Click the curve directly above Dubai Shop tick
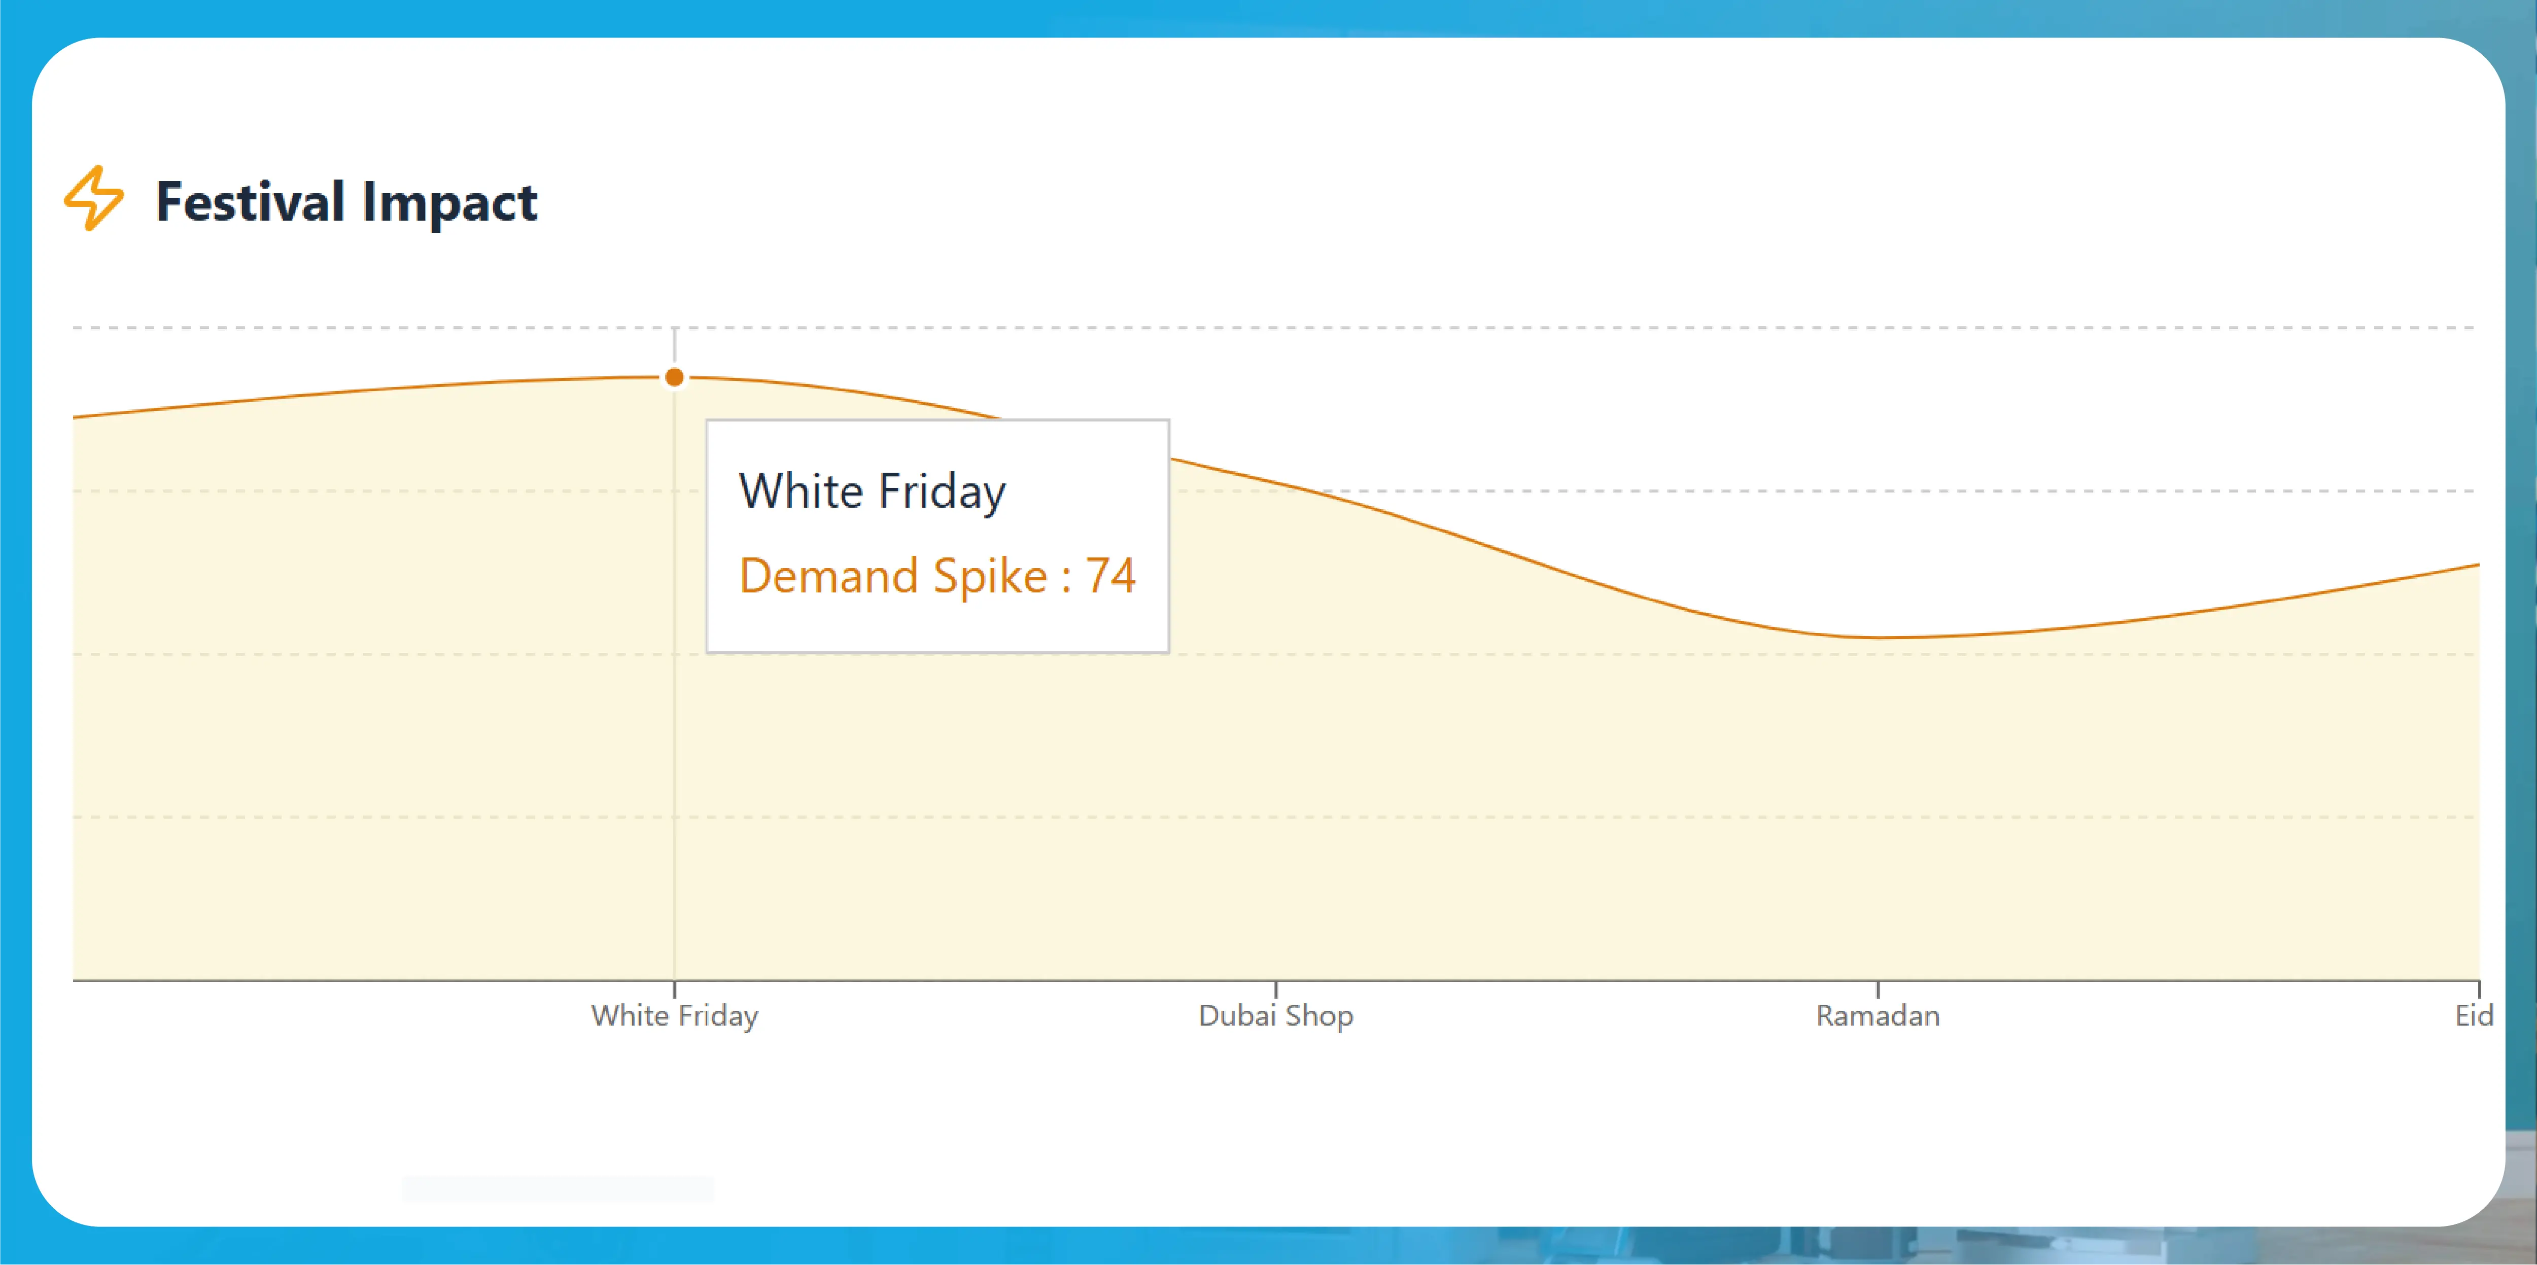 click(x=1276, y=483)
